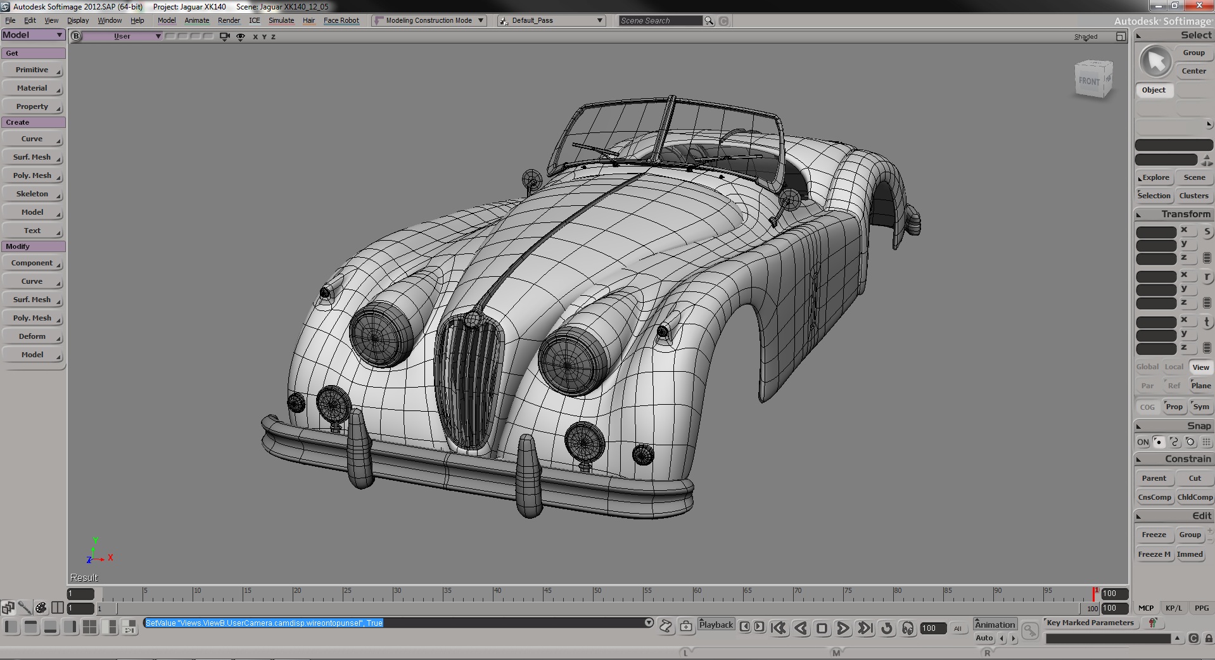
Task: Toggle audio headphones icon in playback bar
Action: click(x=908, y=628)
